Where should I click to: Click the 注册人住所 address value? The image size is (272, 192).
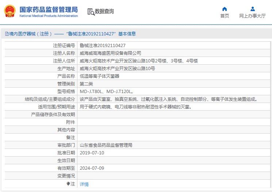click(x=139, y=61)
